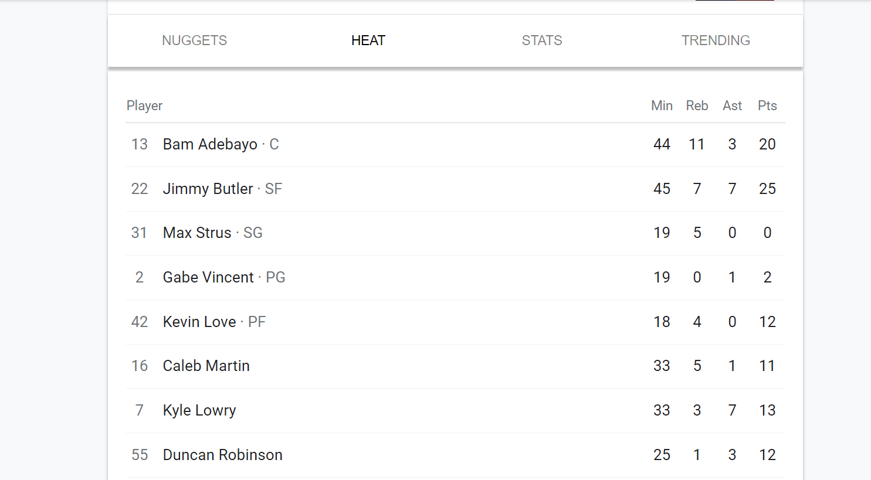Click Kyle Lowry's 13 points value
The width and height of the screenshot is (871, 480).
point(767,410)
